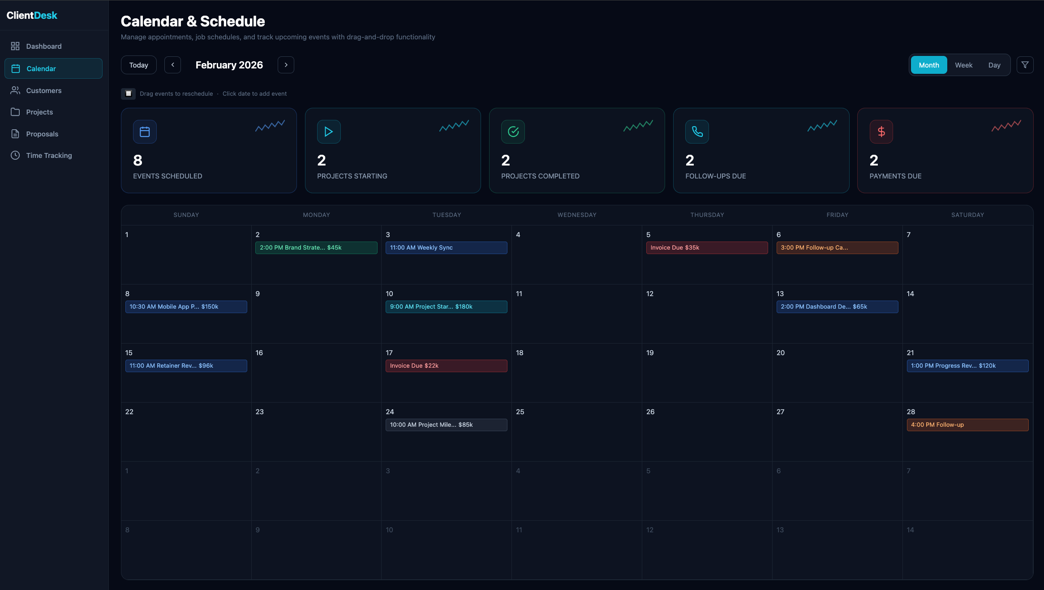The height and width of the screenshot is (590, 1044).
Task: Click the Projects Starting play icon
Action: (x=328, y=131)
